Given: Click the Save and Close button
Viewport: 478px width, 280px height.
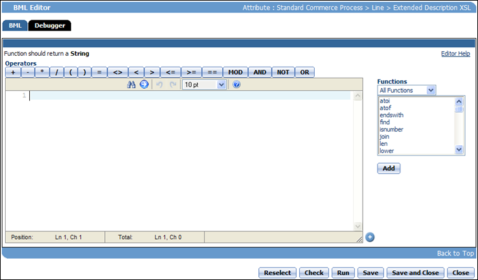Looking at the screenshot, I should (x=415, y=273).
